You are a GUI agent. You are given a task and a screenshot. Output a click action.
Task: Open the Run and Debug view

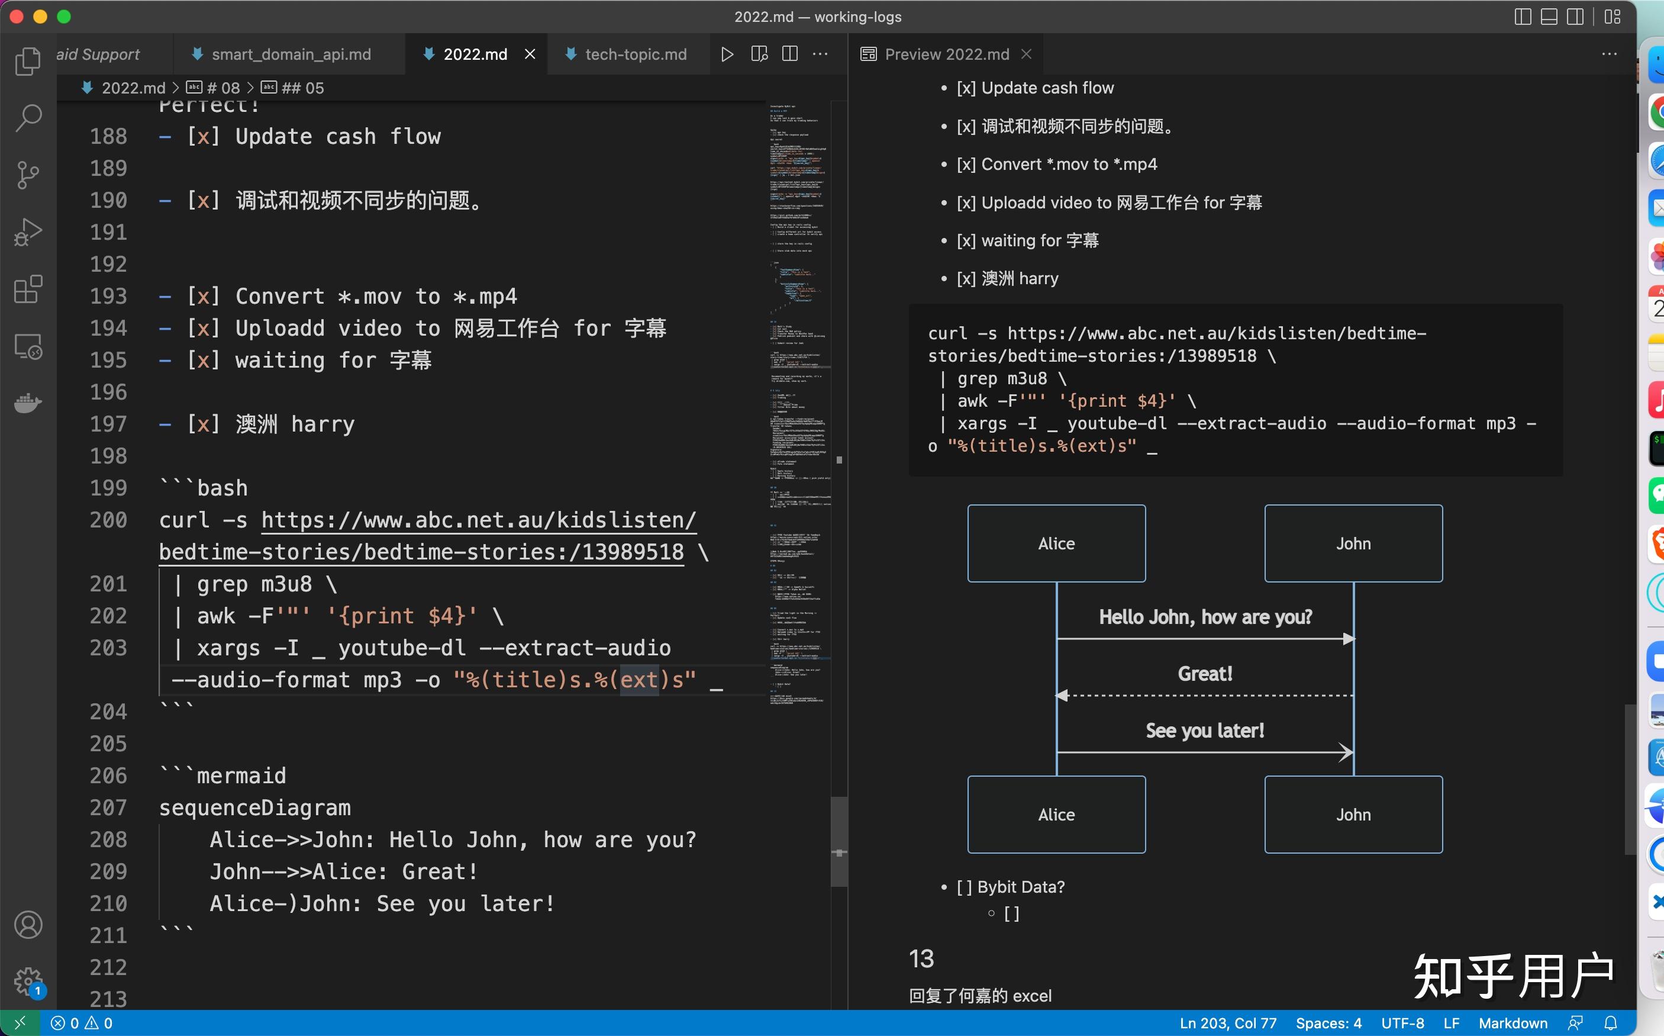pyautogui.click(x=28, y=231)
